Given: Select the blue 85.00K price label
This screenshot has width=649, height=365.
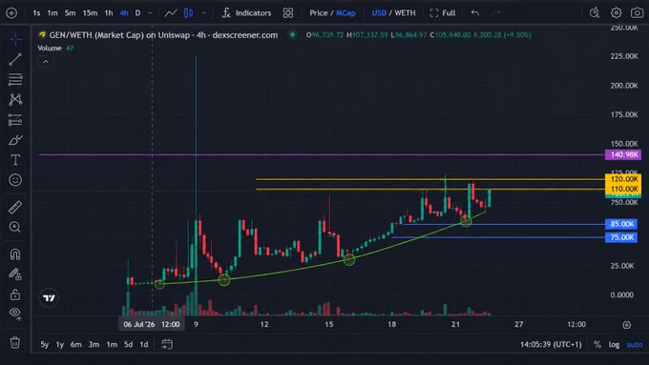Looking at the screenshot, I should coord(621,224).
